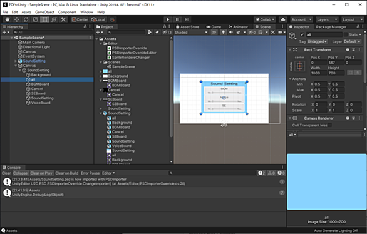367x234 pixels.
Task: Switch to the Asset Store tab
Action: [188, 27]
